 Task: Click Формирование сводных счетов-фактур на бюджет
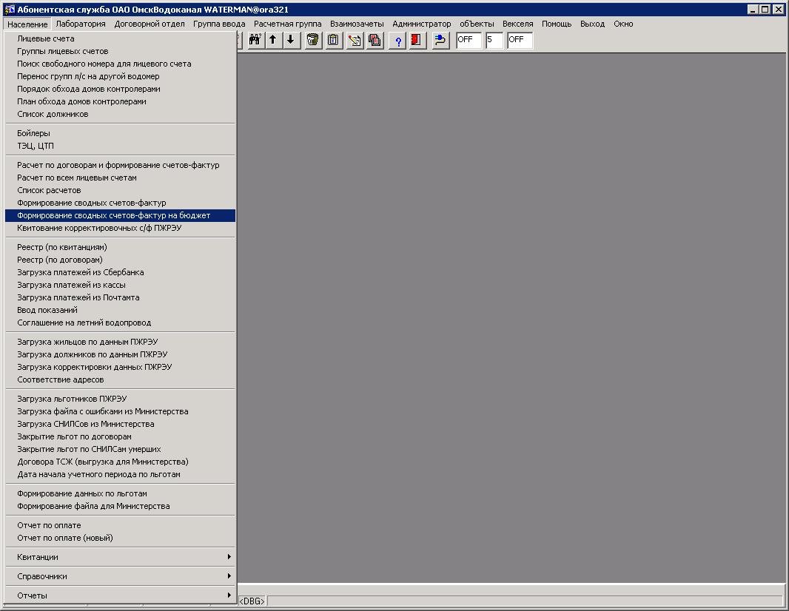click(x=114, y=215)
